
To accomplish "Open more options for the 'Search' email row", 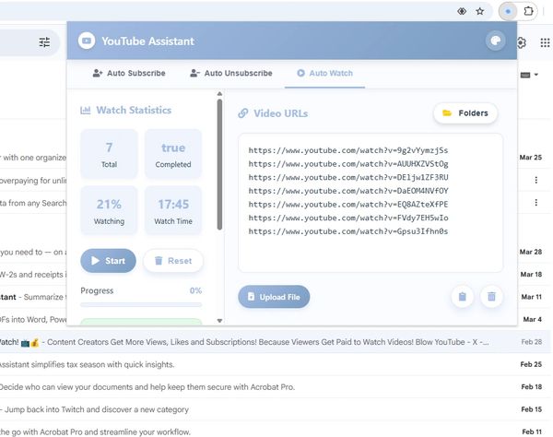I will [x=536, y=203].
